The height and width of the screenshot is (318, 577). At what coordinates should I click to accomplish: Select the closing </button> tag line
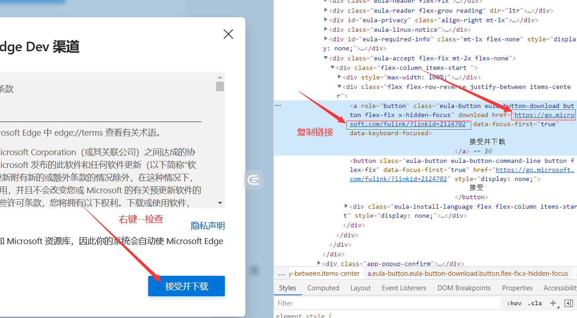(x=471, y=197)
